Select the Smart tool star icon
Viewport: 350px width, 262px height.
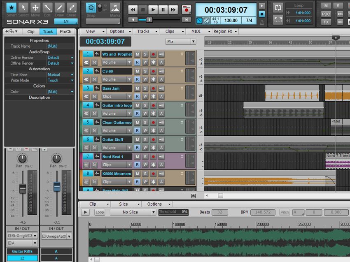click(12, 8)
